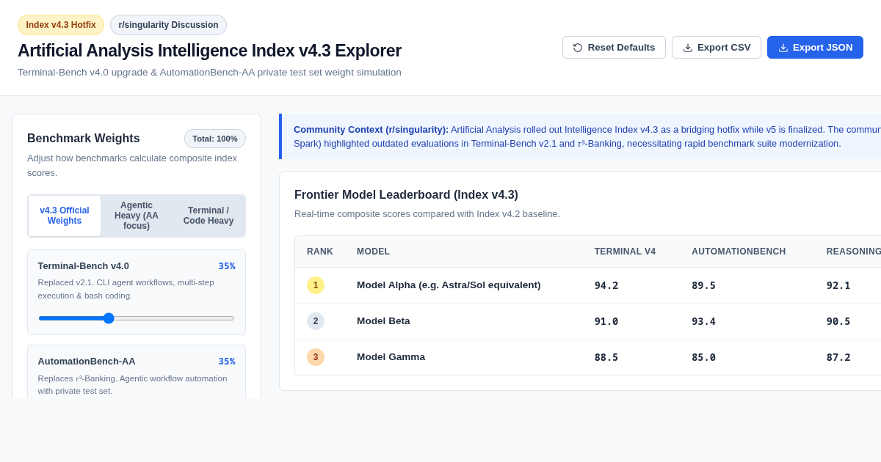Click the Export JSON button

click(x=815, y=48)
